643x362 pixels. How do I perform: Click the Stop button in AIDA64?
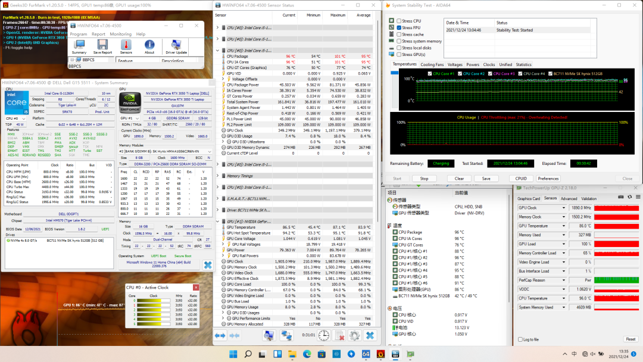point(424,179)
